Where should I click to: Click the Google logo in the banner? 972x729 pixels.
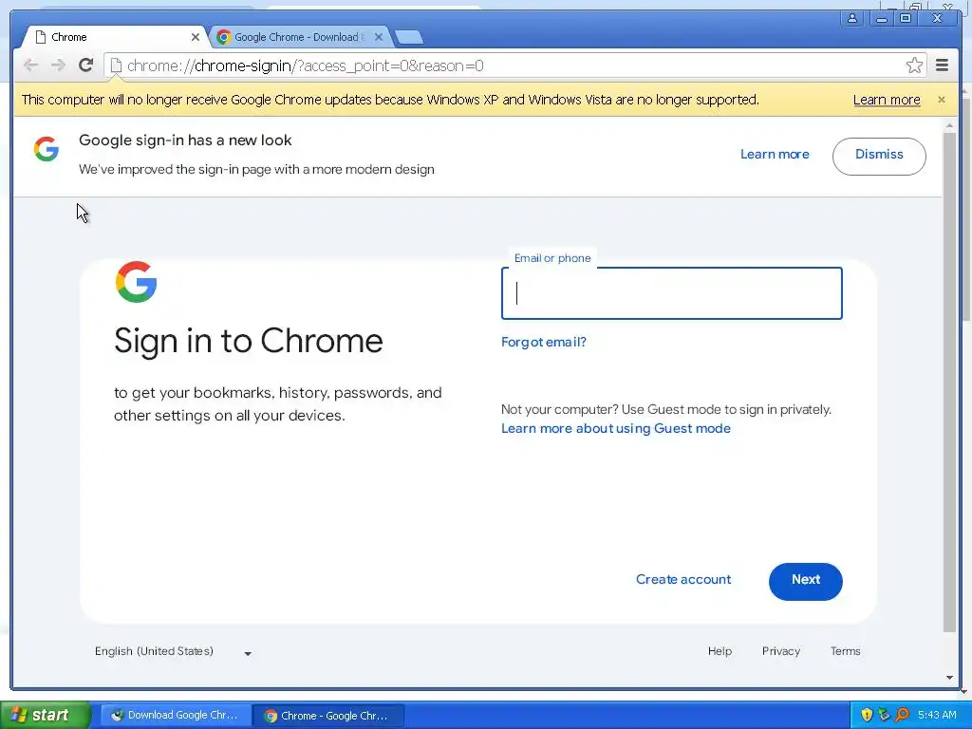(47, 149)
